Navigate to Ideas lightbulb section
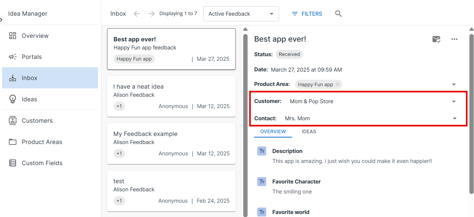The height and width of the screenshot is (217, 474). click(x=29, y=99)
